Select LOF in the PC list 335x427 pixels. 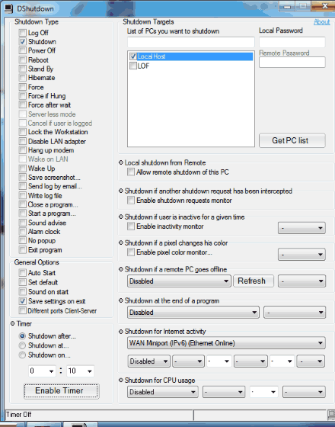[x=143, y=66]
